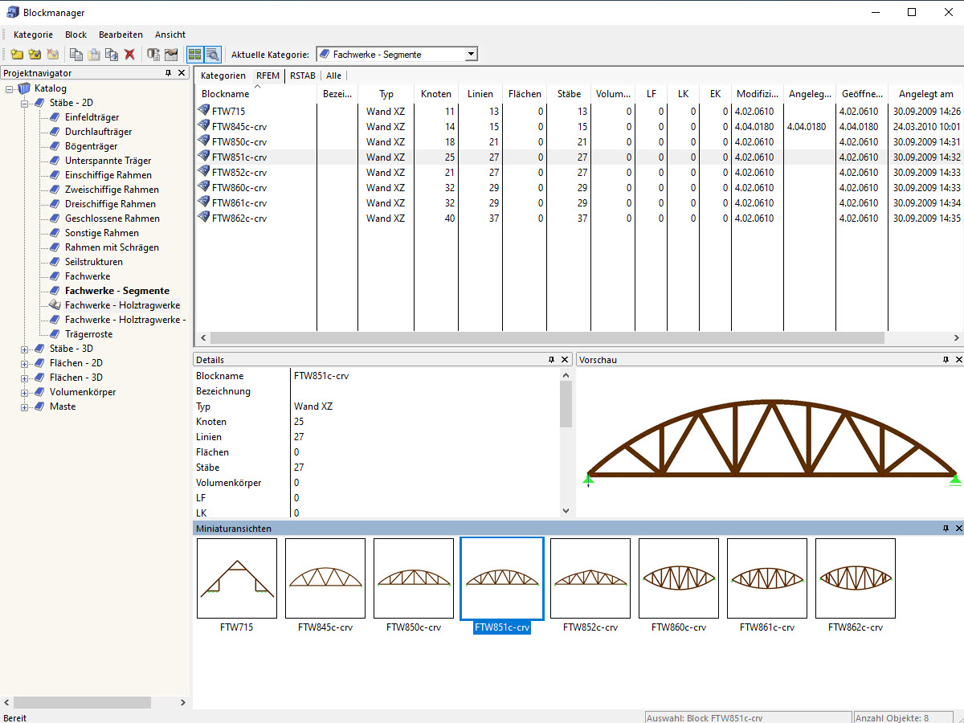Close the Vorschau preview panel
Image resolution: width=964 pixels, height=723 pixels.
coord(958,360)
